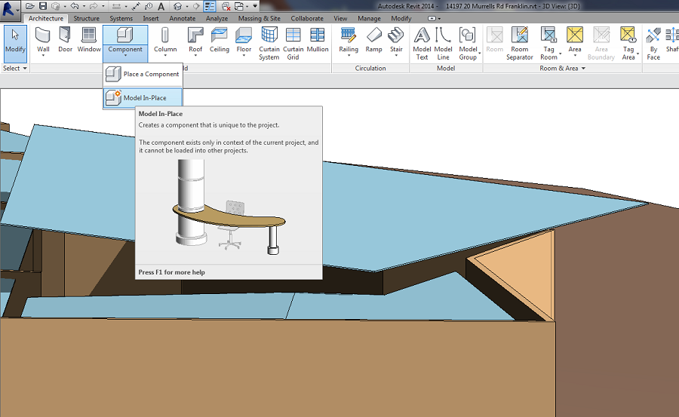Select the Tag Area tool

coord(628,43)
